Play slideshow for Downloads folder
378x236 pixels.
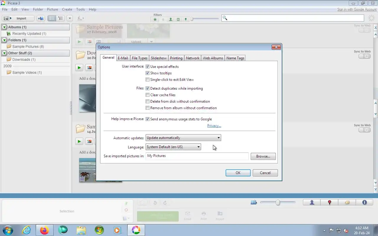(x=79, y=68)
